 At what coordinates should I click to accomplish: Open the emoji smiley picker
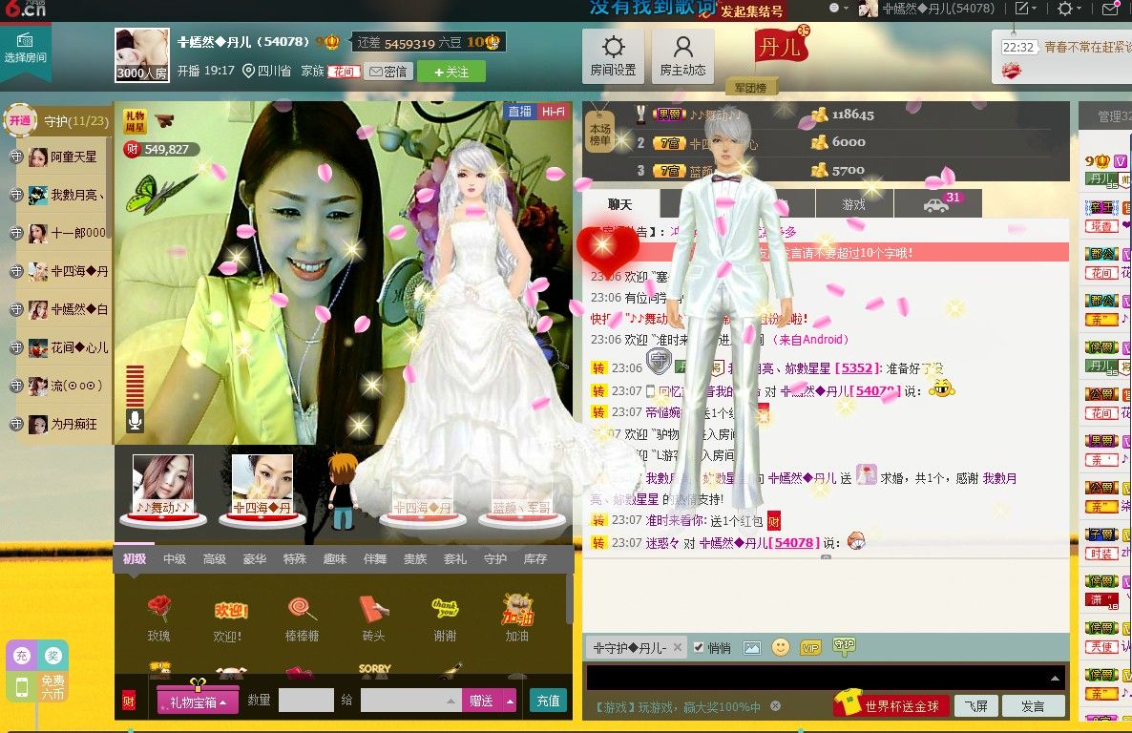pyautogui.click(x=781, y=647)
